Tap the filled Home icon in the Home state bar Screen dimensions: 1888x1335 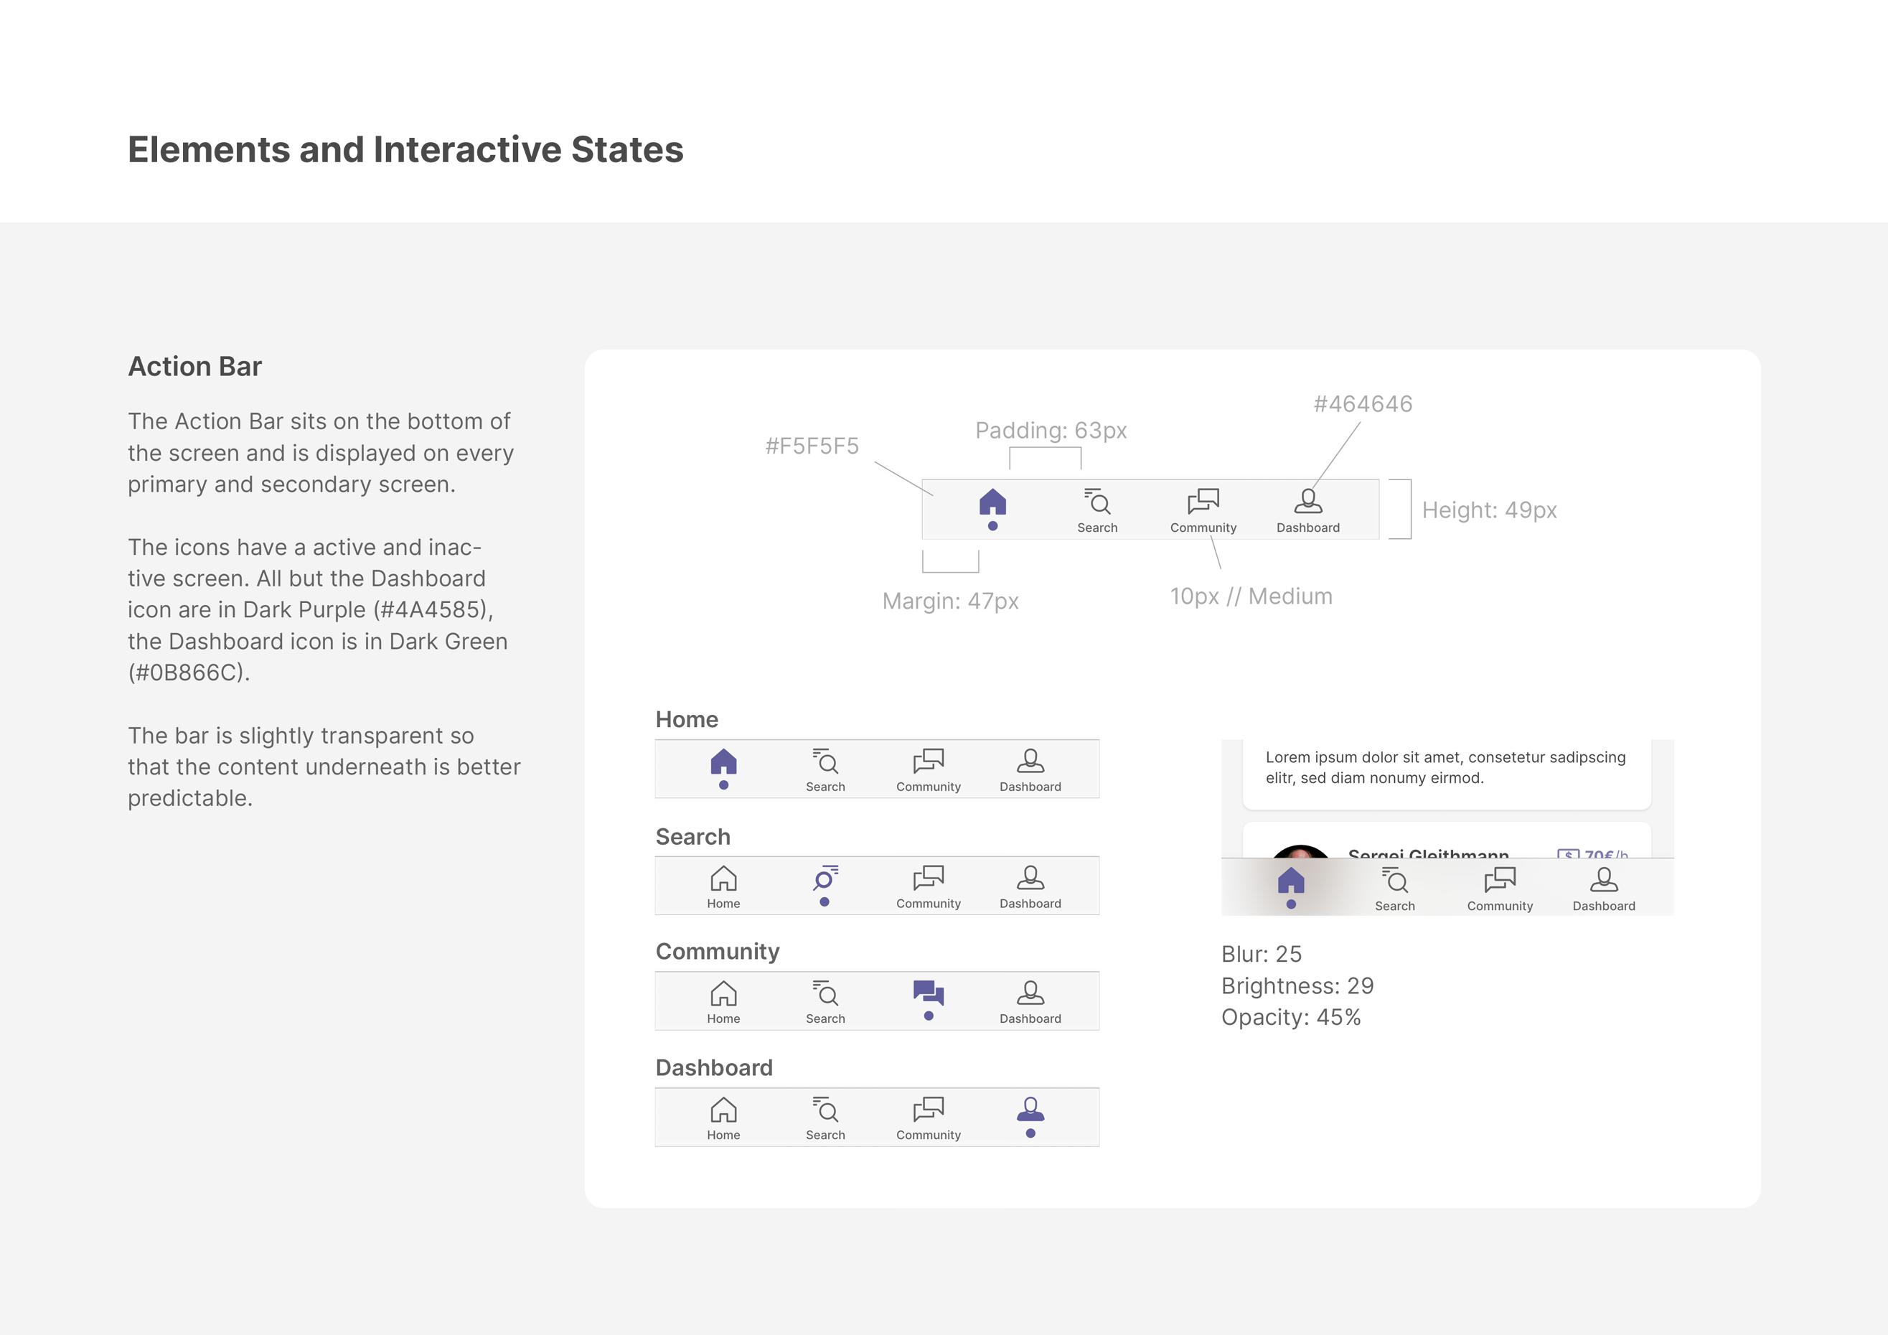click(x=723, y=762)
